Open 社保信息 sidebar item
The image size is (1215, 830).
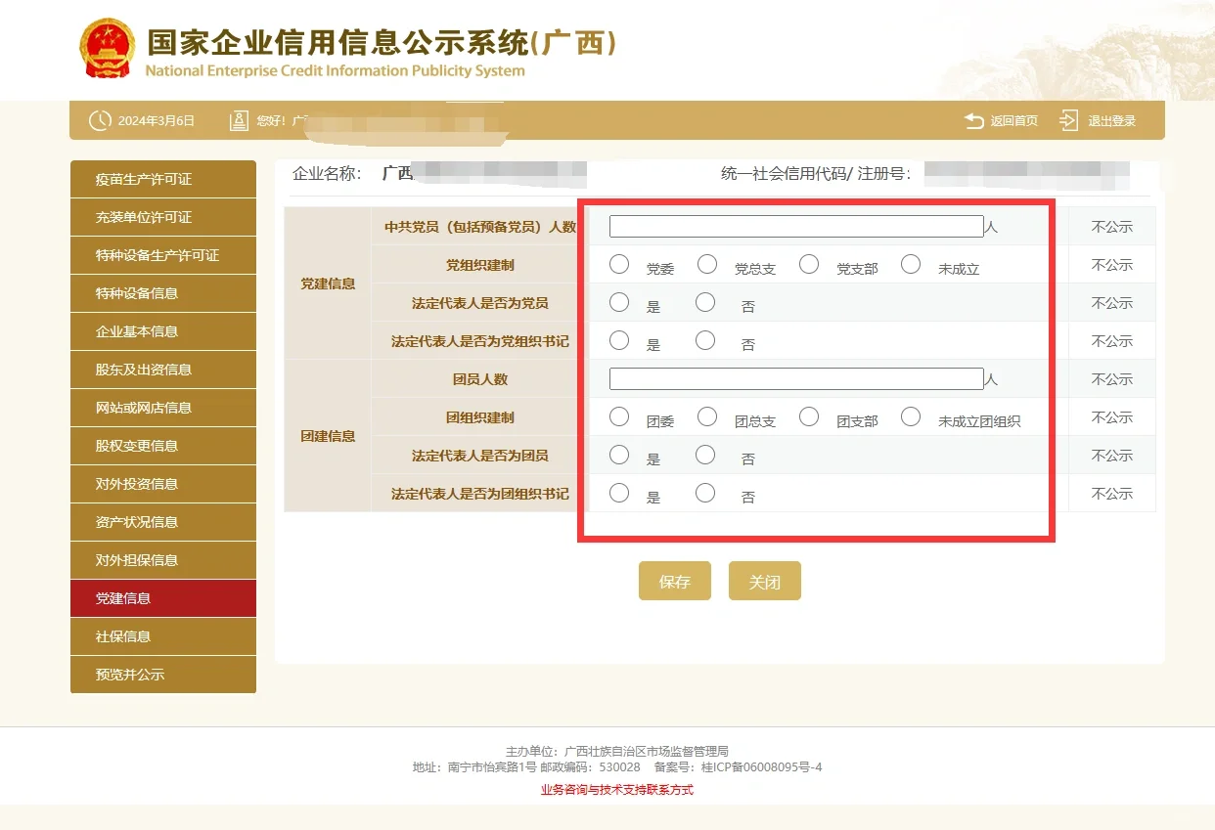click(x=163, y=636)
